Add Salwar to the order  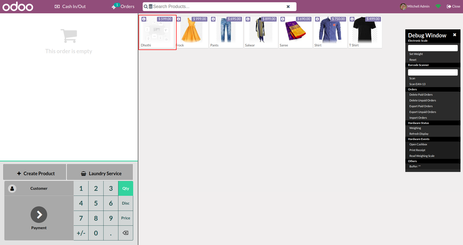point(261,33)
